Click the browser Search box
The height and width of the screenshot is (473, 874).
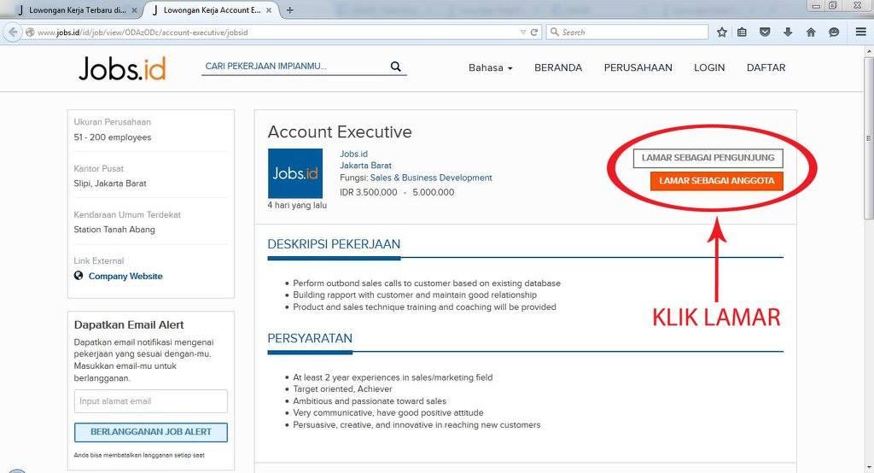[x=627, y=32]
